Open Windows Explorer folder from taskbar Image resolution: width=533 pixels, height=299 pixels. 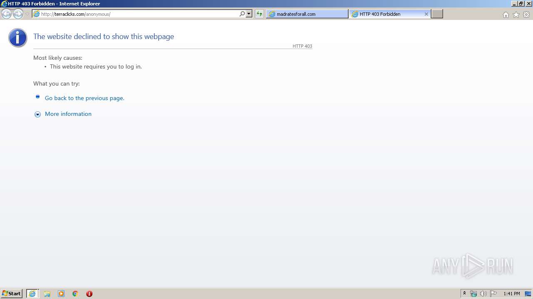point(47,294)
